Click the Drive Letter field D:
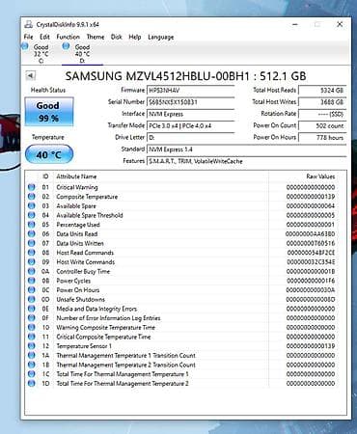 point(191,138)
